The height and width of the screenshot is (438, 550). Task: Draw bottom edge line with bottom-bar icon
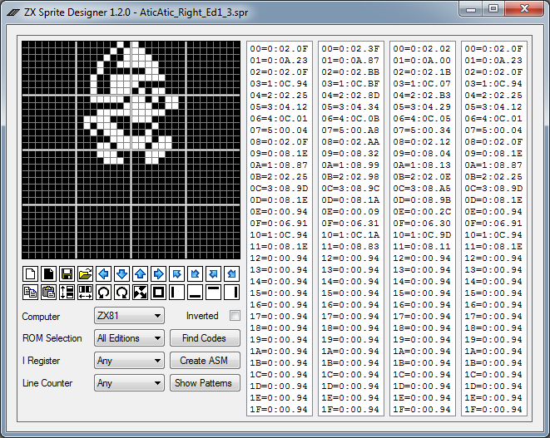point(195,292)
